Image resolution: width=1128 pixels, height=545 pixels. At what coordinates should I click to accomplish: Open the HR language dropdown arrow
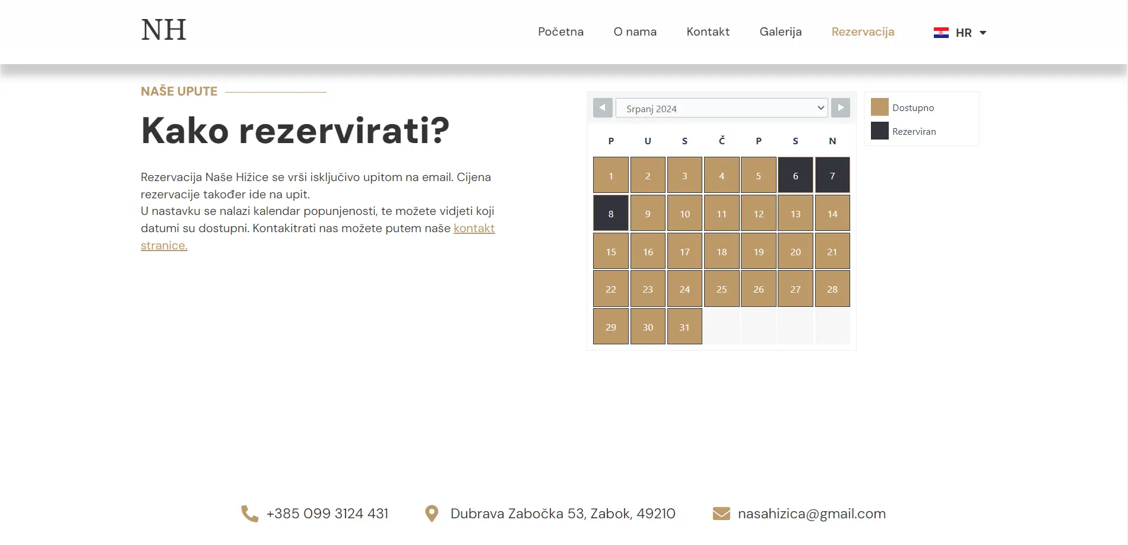point(983,33)
